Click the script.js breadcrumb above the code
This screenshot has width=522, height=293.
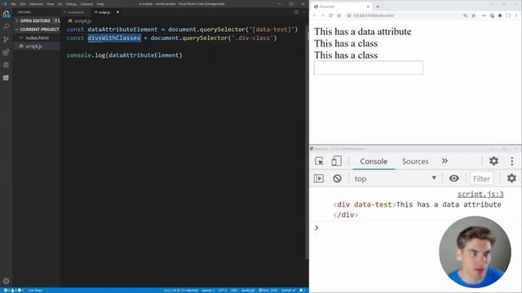pyautogui.click(x=79, y=20)
